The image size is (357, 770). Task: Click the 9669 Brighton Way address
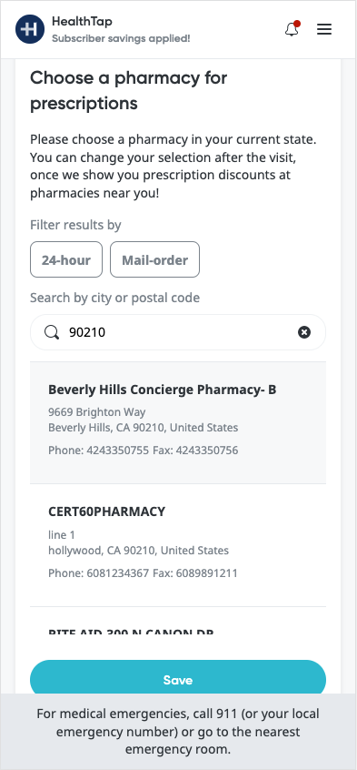[97, 412]
